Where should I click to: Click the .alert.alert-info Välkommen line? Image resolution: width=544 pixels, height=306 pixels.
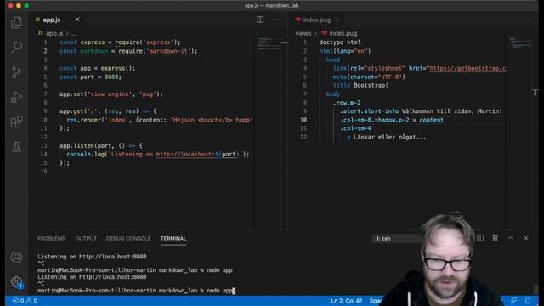point(421,111)
